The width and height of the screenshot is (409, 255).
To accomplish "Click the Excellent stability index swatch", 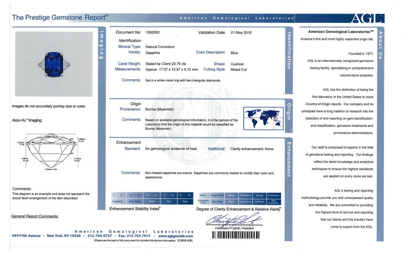I will coord(117,202).
